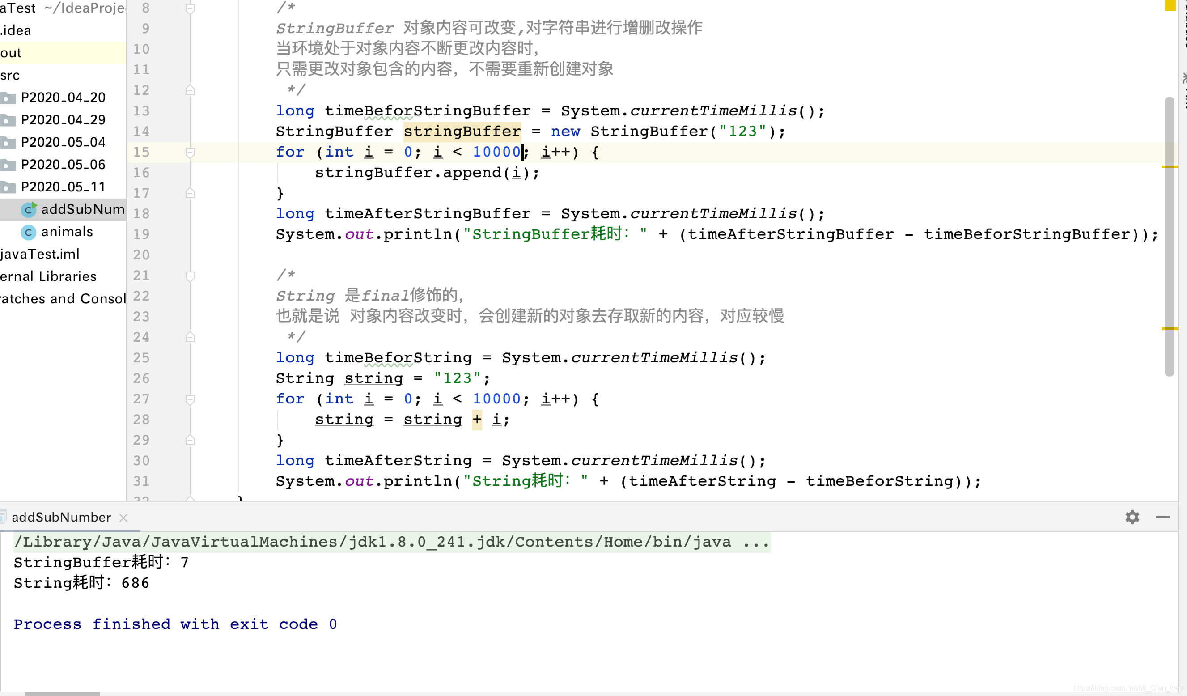Screen dimensions: 1187x696
Task: Toggle the fold end marker at line 17
Action: tap(190, 193)
